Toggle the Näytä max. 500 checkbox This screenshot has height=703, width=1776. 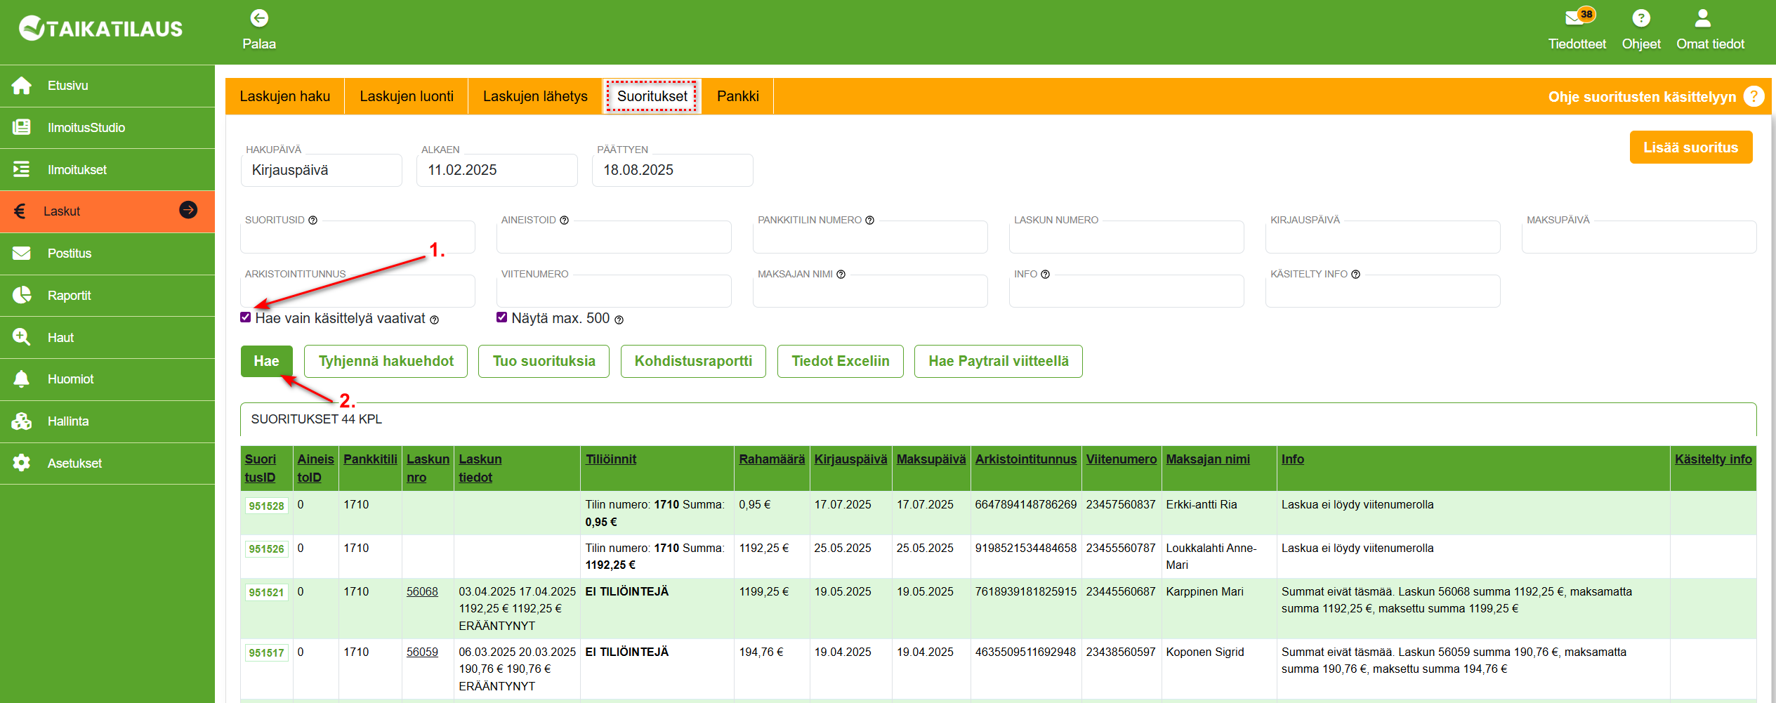tap(501, 317)
